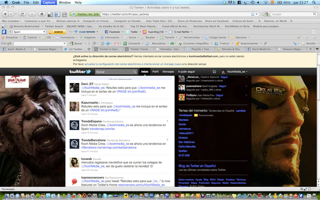Viewport: 320px width, 200px height.
Task: Open Spotlight search magnifier in menu bar
Action: coord(314,3)
